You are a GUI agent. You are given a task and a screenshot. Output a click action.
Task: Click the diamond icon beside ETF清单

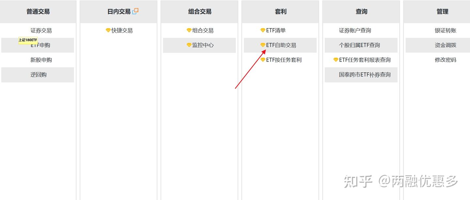pos(263,30)
